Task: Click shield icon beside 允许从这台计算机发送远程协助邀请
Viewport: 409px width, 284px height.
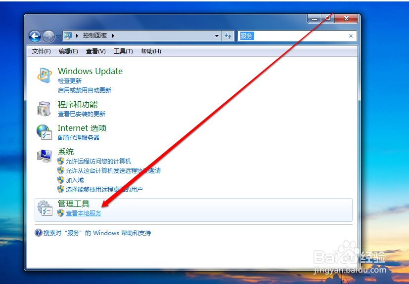Action: tap(61, 170)
